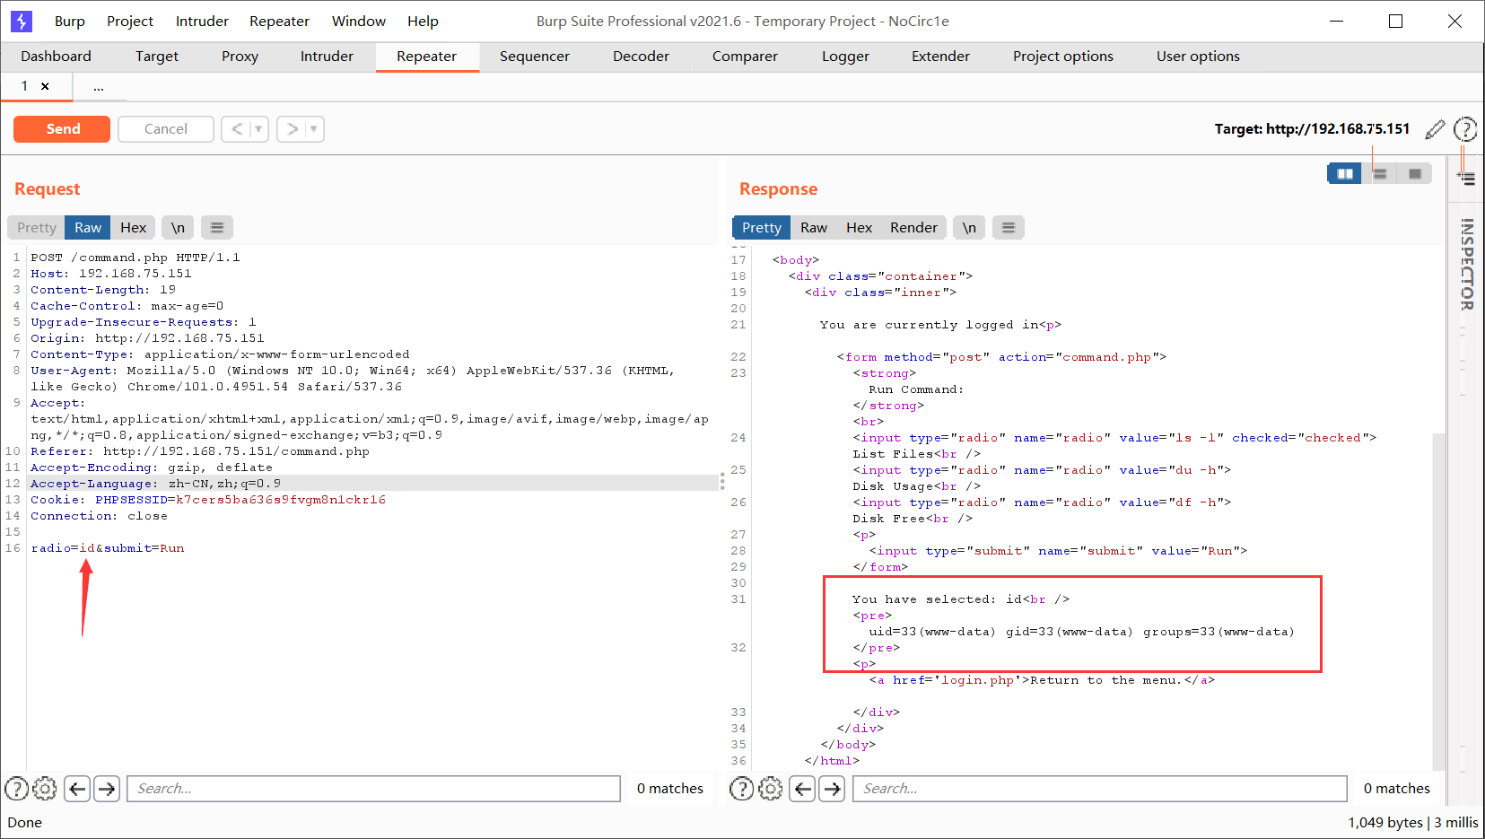This screenshot has height=839, width=1485.
Task: Select side-by-side split layout view
Action: pyautogui.click(x=1344, y=173)
